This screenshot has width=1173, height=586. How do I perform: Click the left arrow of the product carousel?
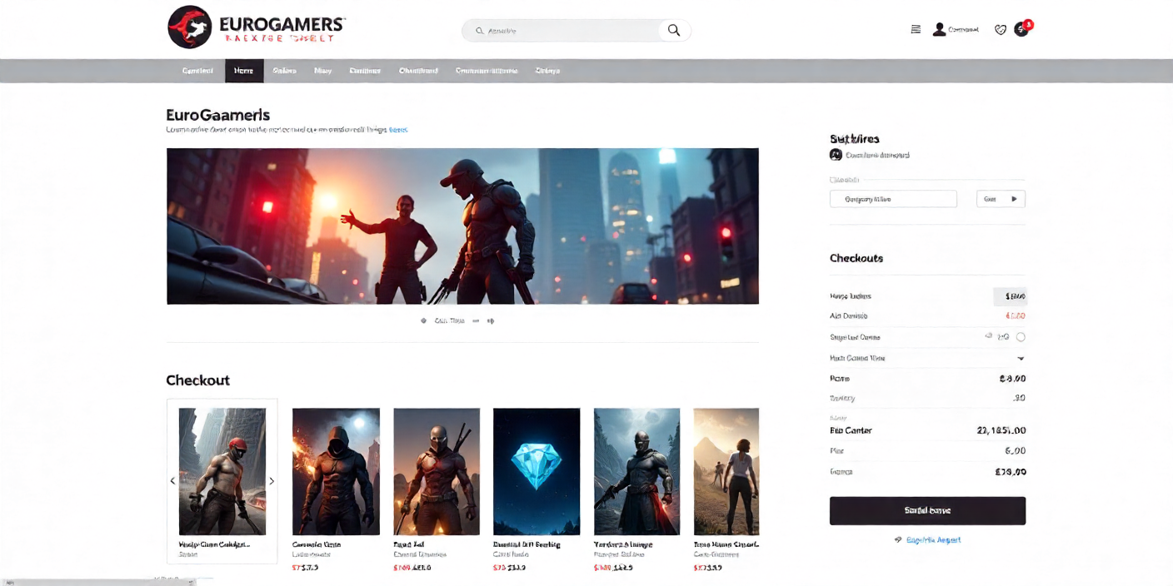pos(172,480)
